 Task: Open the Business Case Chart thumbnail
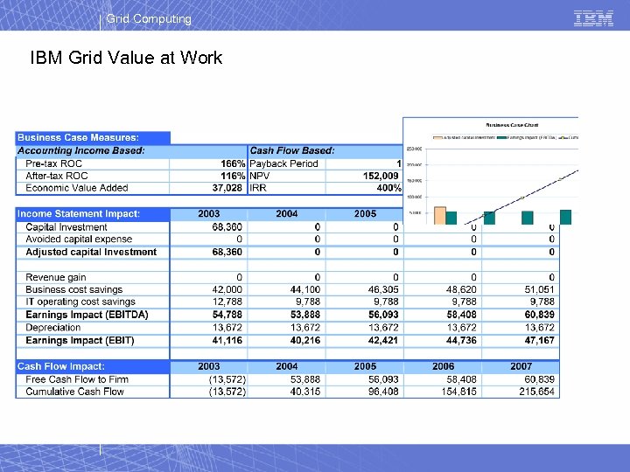pyautogui.click(x=491, y=171)
